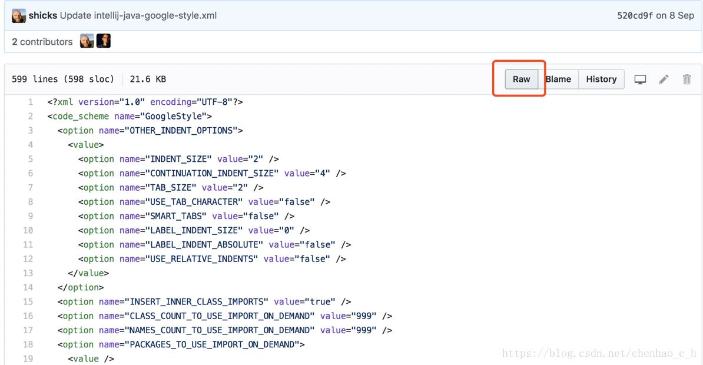Select line number 8 with USE_TAB_CHARACTER
This screenshot has width=703, height=365.
click(30, 202)
